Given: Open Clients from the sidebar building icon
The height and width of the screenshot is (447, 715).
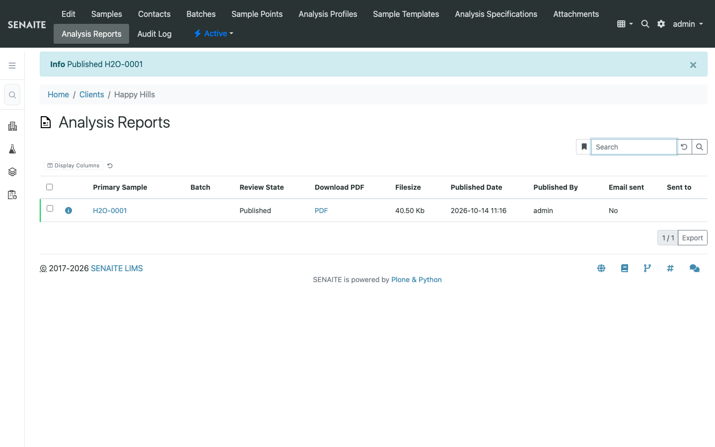Looking at the screenshot, I should (12, 126).
